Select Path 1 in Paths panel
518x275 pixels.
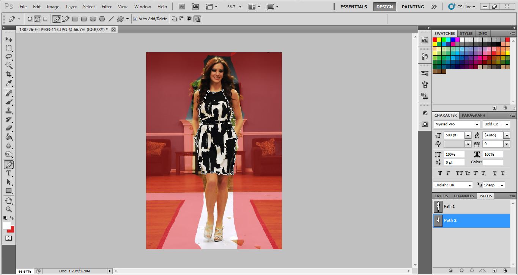pyautogui.click(x=471, y=206)
